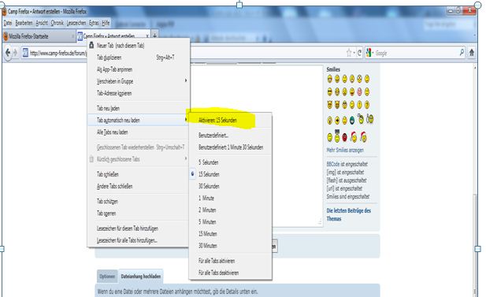Choose Neuer Tab (nach diesem Tab)
This screenshot has width=486, height=297.
tap(138, 46)
